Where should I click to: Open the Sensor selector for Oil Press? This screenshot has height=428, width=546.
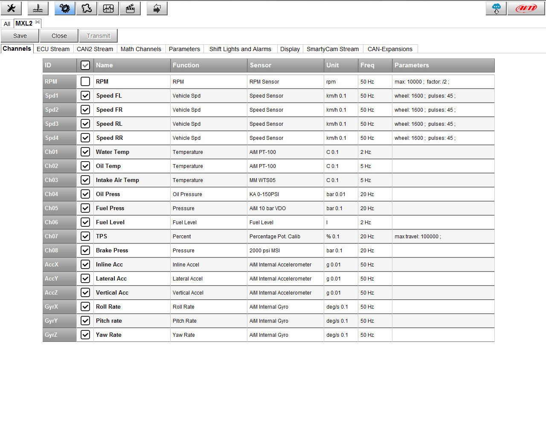click(x=285, y=194)
